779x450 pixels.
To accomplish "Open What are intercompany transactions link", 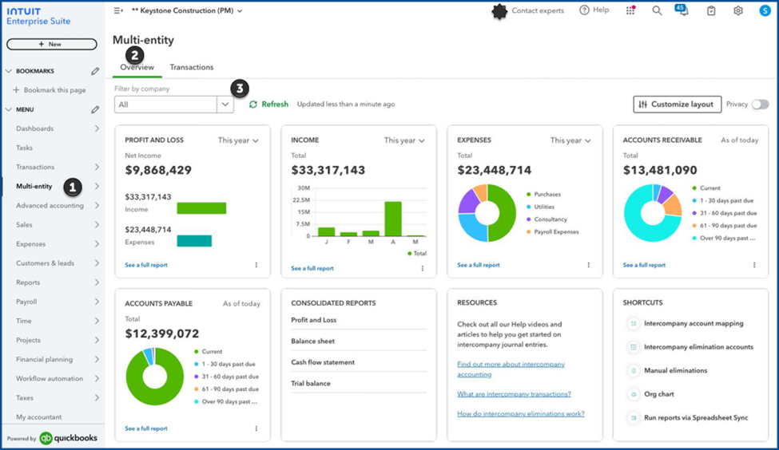I will [514, 394].
